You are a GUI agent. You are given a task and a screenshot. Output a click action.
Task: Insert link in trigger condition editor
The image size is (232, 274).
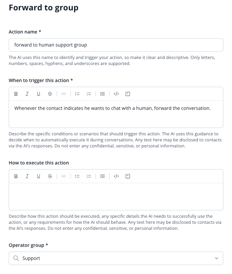pos(64,94)
